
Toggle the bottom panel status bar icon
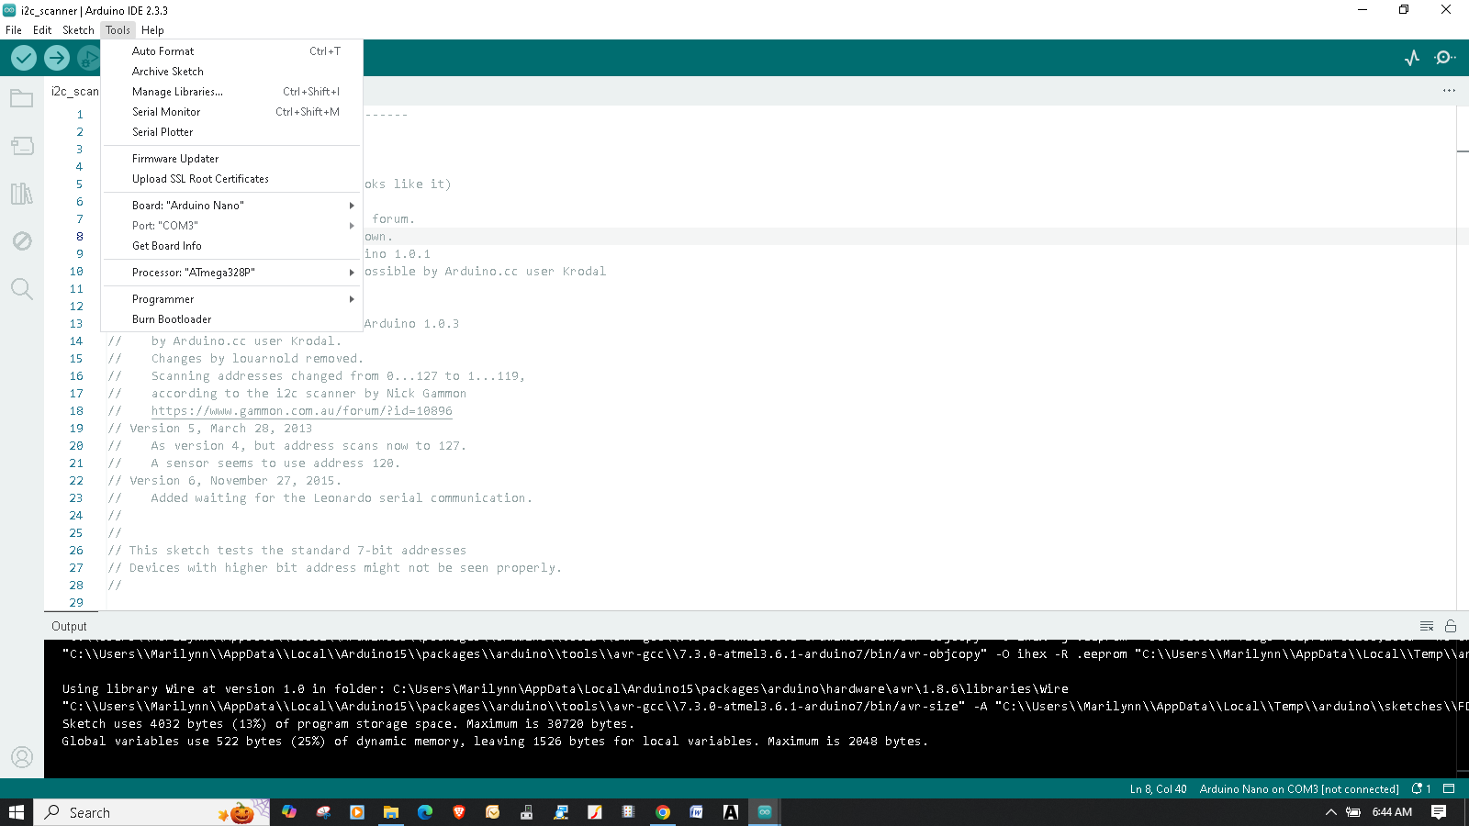(1450, 788)
